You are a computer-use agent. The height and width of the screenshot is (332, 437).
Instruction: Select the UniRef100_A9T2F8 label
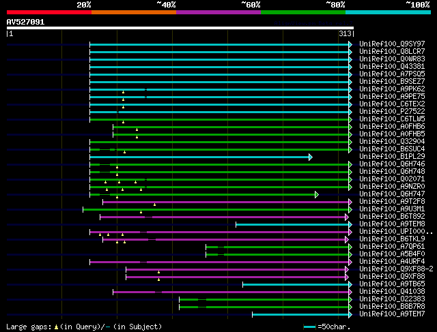point(392,202)
